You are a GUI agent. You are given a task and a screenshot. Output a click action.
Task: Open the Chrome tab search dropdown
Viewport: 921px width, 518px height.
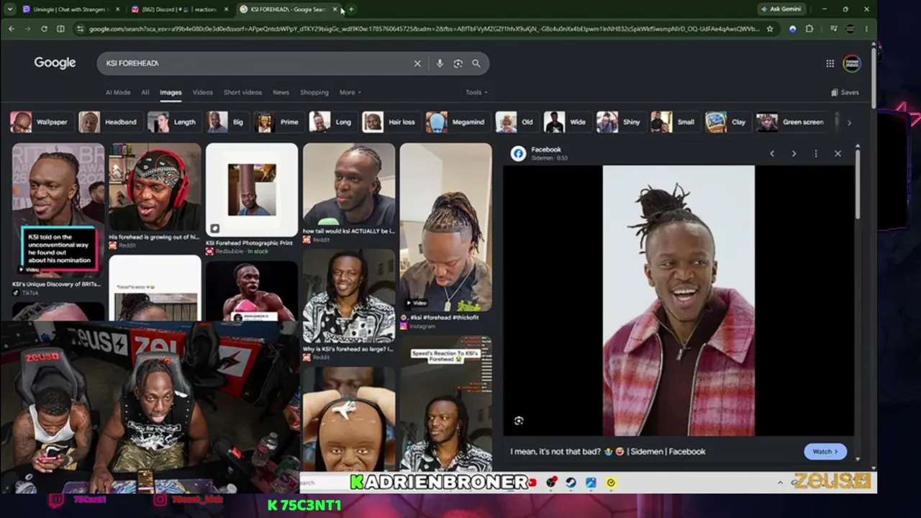(x=9, y=9)
